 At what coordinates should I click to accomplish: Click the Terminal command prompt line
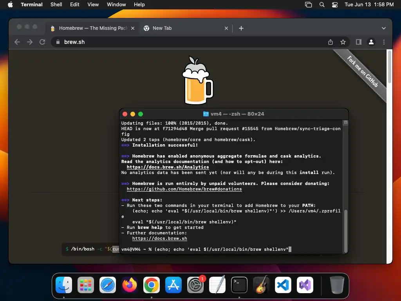coord(206,249)
